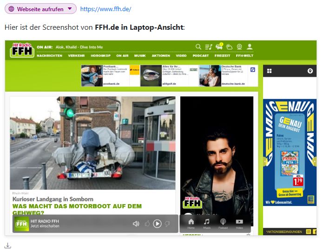Open the allgolf.de ad
324x252 pixels.
[x=170, y=76]
